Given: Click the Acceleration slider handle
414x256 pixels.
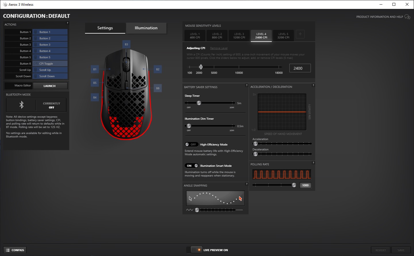Looking at the screenshot, I should (x=255, y=143).
